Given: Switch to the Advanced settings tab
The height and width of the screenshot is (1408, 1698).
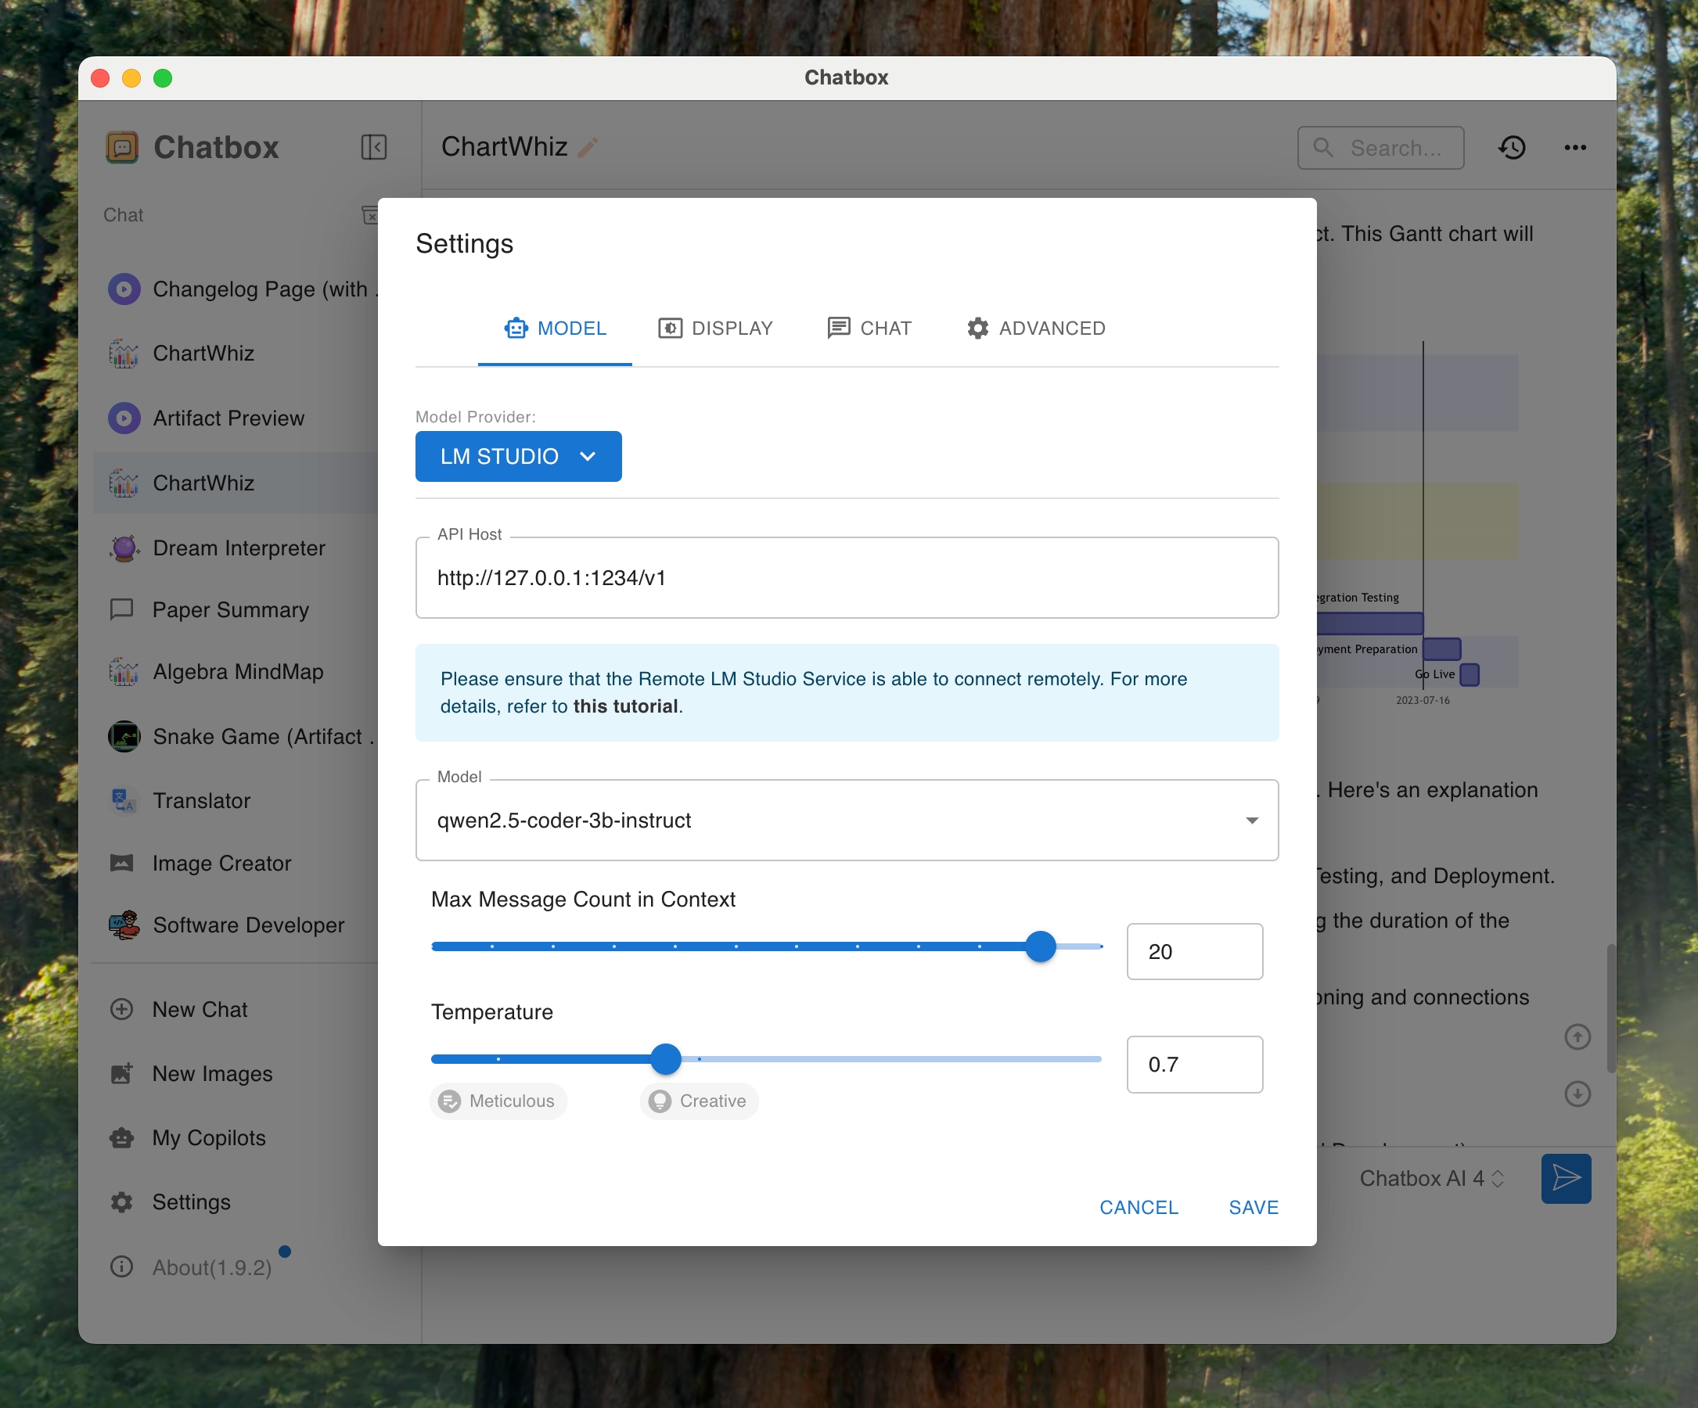Looking at the screenshot, I should click(1036, 329).
